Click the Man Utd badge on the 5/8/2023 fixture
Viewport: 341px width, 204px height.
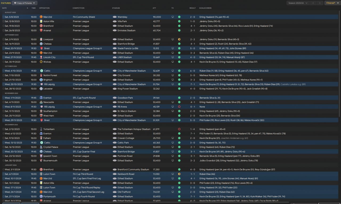tap(41, 17)
